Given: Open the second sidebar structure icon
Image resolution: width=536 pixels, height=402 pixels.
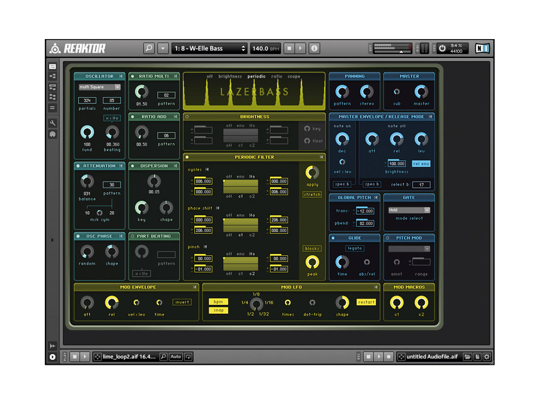Looking at the screenshot, I should (52, 76).
